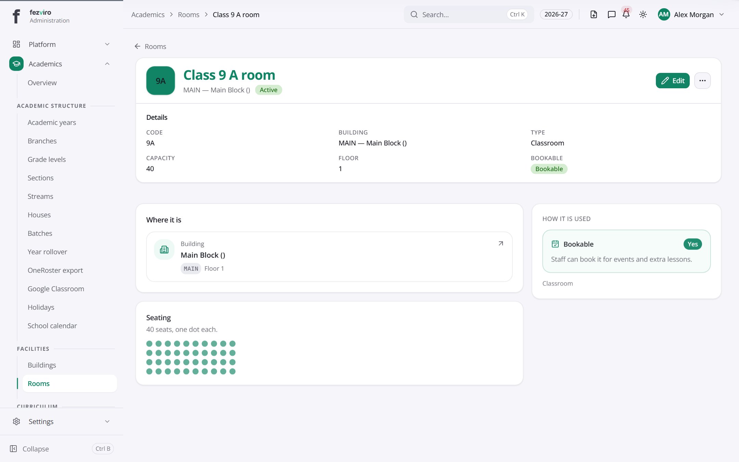
Task: Click the 9A room badge icon
Action: click(x=160, y=81)
